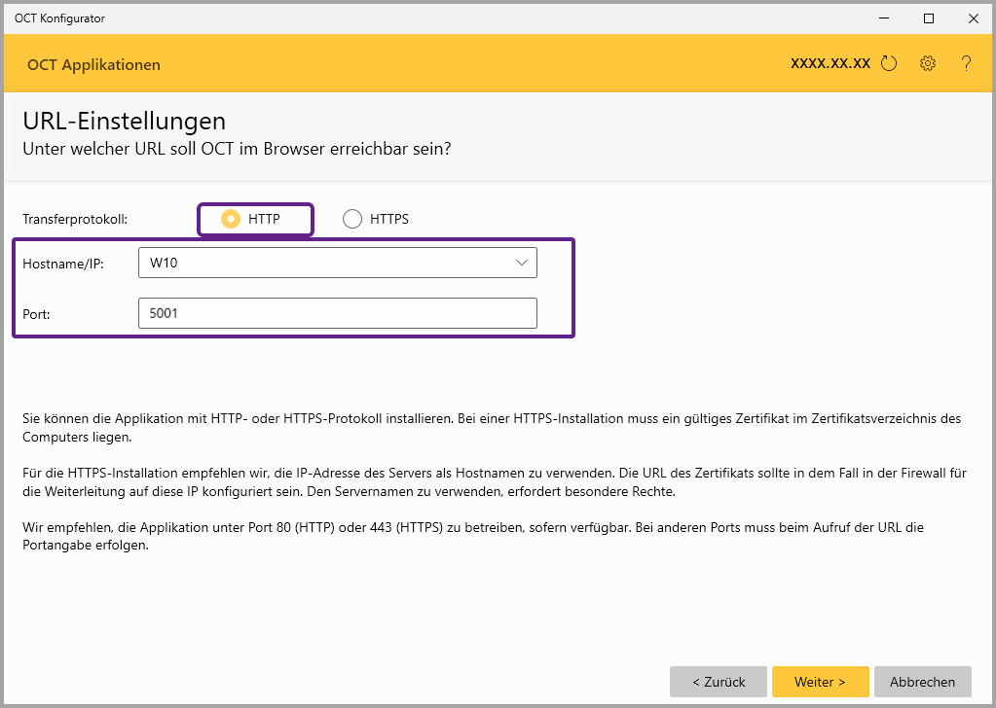The image size is (996, 708).
Task: Close the OCT Konfigurator window
Action: [973, 18]
